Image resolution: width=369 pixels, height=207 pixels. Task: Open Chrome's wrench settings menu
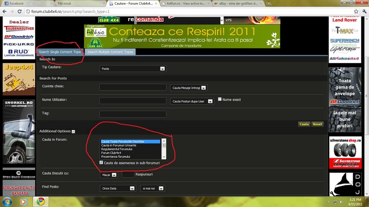[364, 11]
